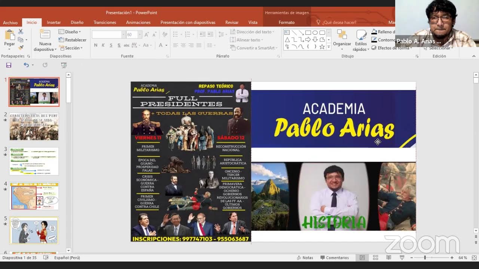Screen dimensions: 479x269
Task: Open the Sección dropdown
Action: pos(71,48)
